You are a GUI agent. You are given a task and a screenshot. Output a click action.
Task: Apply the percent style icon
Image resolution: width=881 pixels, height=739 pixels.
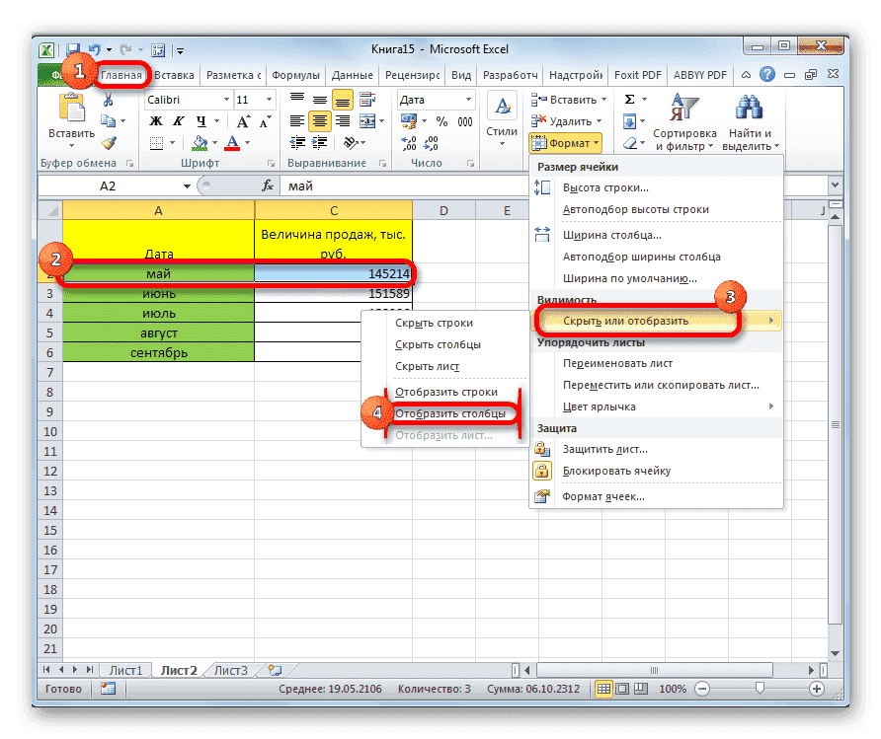point(442,121)
